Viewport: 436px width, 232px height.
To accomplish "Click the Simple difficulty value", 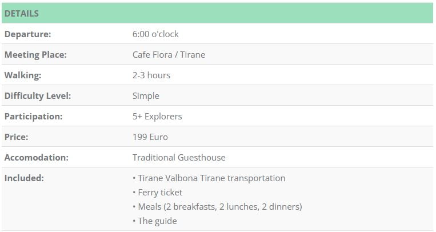I will pyautogui.click(x=146, y=96).
